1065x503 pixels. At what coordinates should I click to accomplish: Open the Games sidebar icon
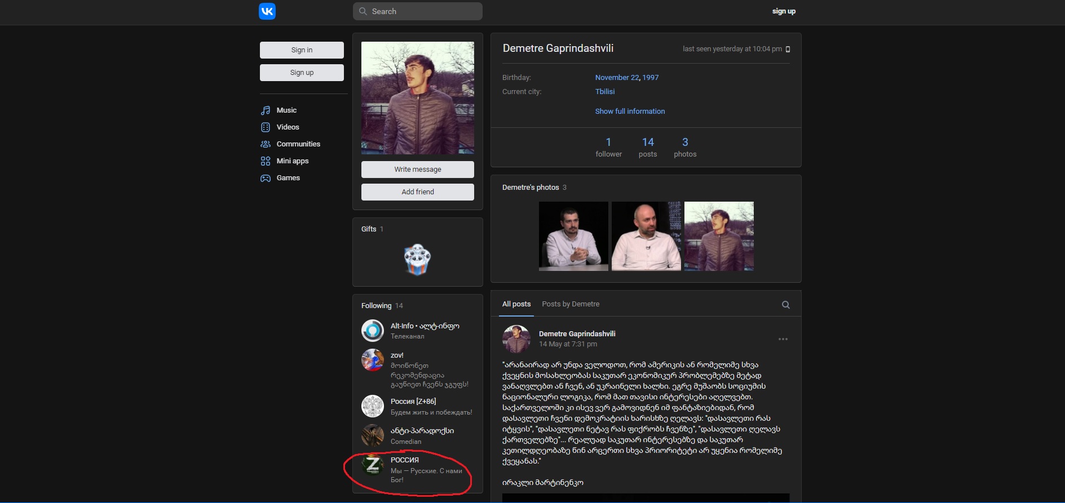pos(266,178)
